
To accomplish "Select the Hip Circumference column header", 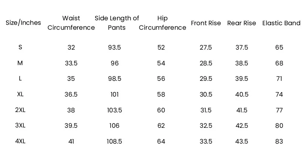I will (x=162, y=23).
